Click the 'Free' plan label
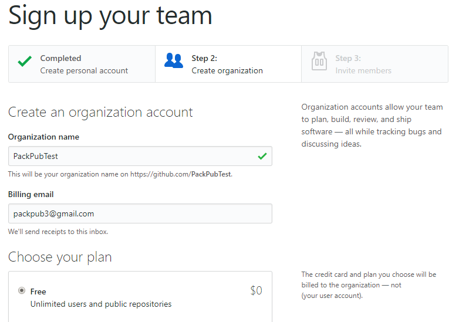Image resolution: width=459 pixels, height=322 pixels. pos(38,292)
